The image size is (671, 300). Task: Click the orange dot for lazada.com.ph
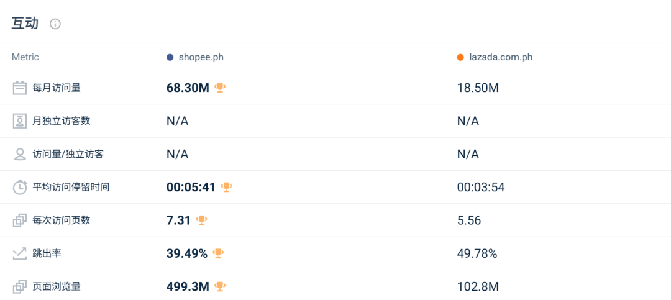460,57
